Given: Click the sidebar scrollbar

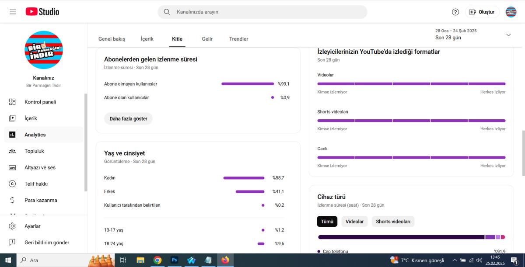Looking at the screenshot, I should tap(86, 142).
